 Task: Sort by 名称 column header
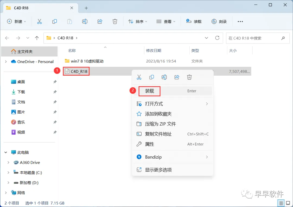tap(72, 51)
